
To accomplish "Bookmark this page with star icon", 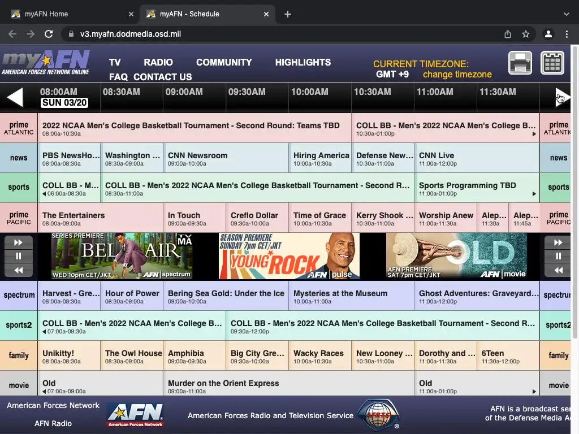I will point(526,34).
